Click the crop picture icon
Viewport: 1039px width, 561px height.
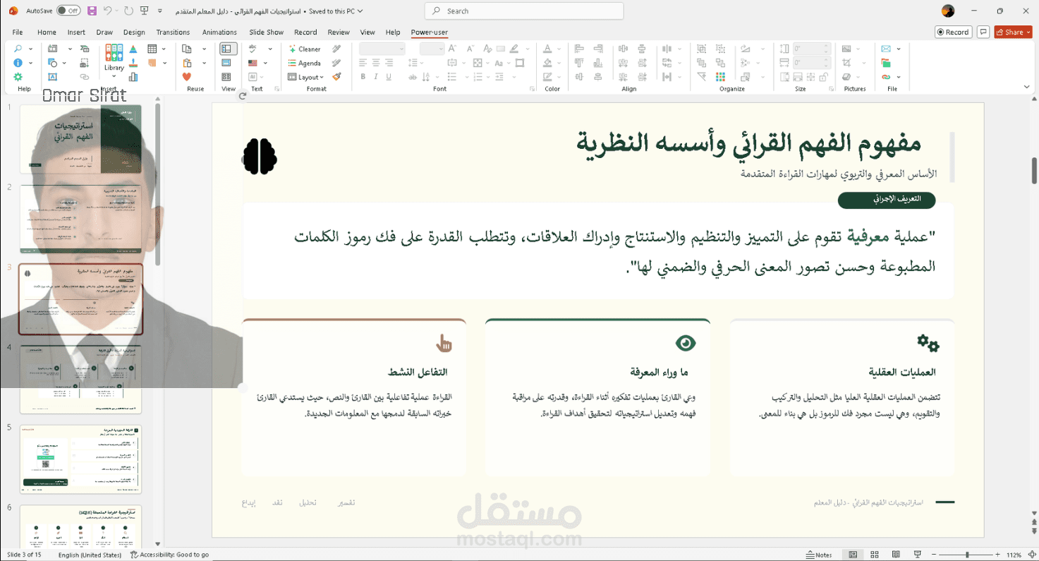pos(846,63)
